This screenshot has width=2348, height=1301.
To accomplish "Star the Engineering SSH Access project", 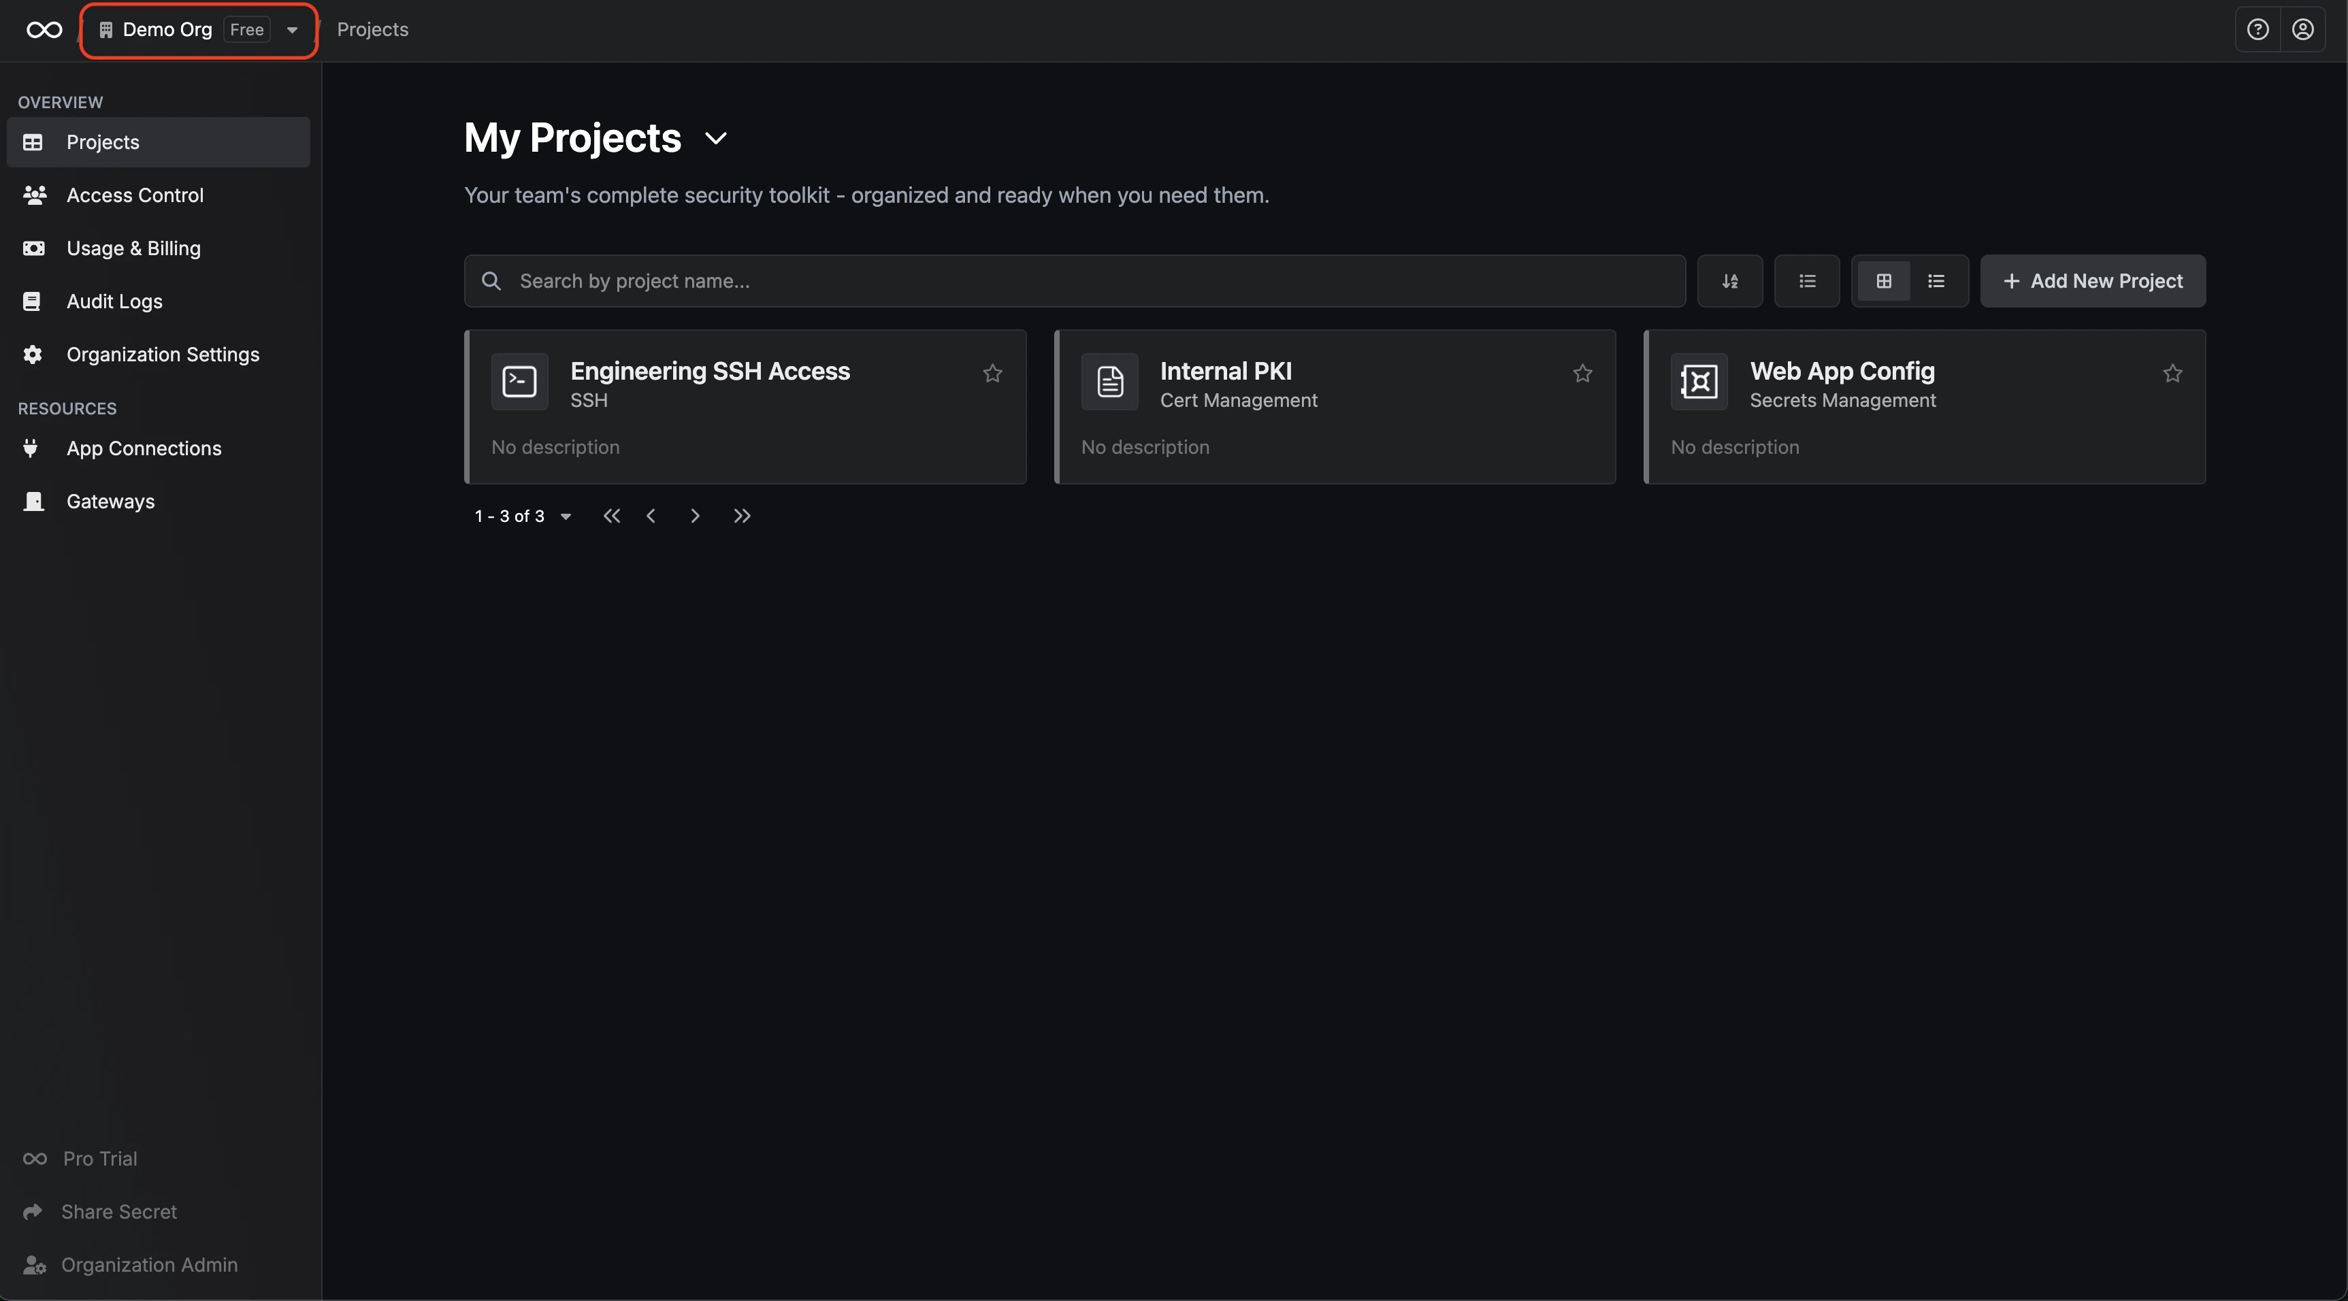I will (992, 374).
